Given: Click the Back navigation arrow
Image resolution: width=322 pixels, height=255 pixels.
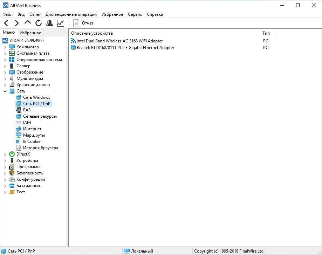Looking at the screenshot, I should pyautogui.click(x=6, y=23).
